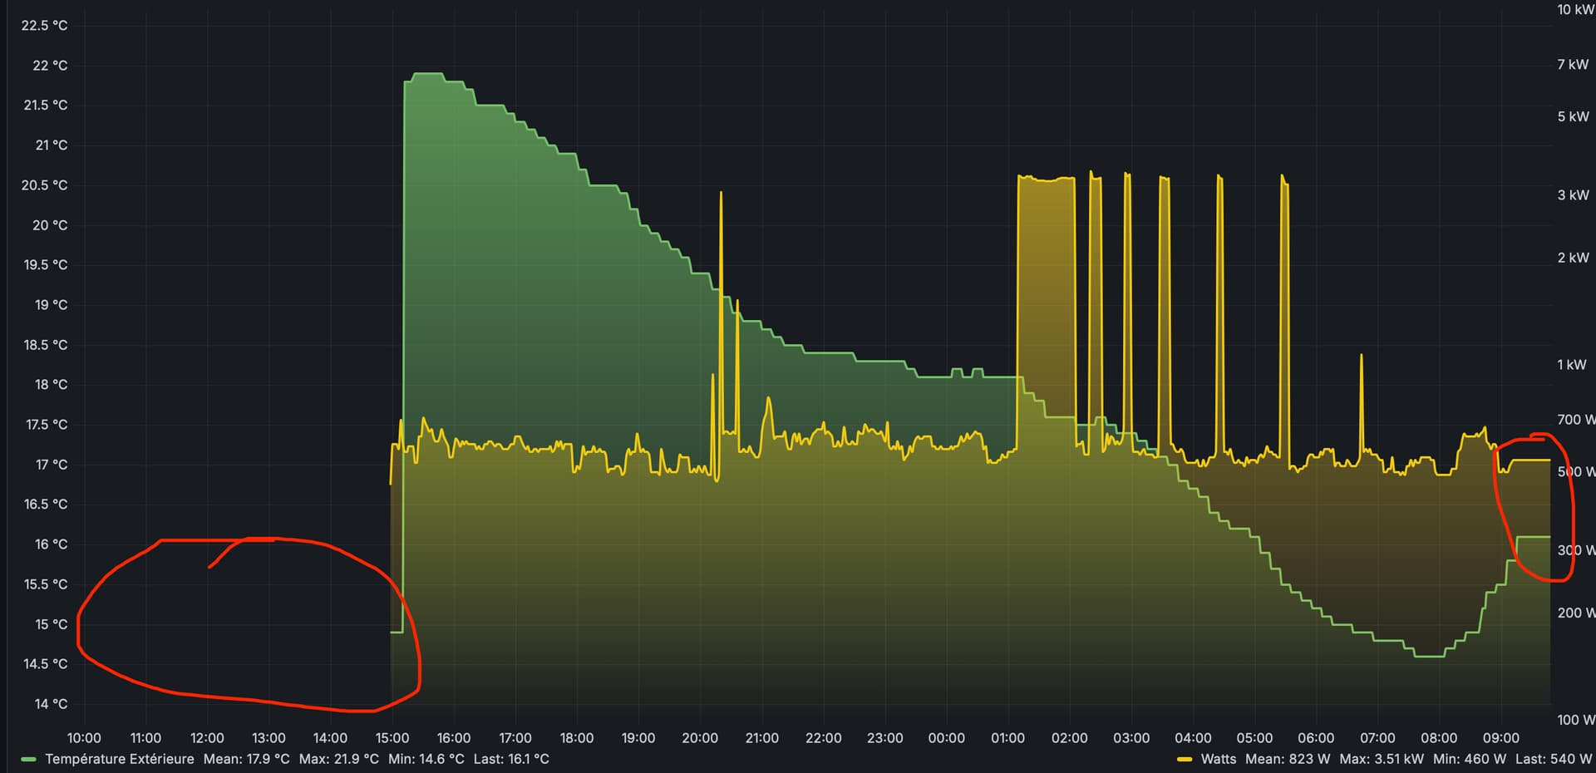
Task: Click the 16.5 °C left axis label
Action: 46,505
